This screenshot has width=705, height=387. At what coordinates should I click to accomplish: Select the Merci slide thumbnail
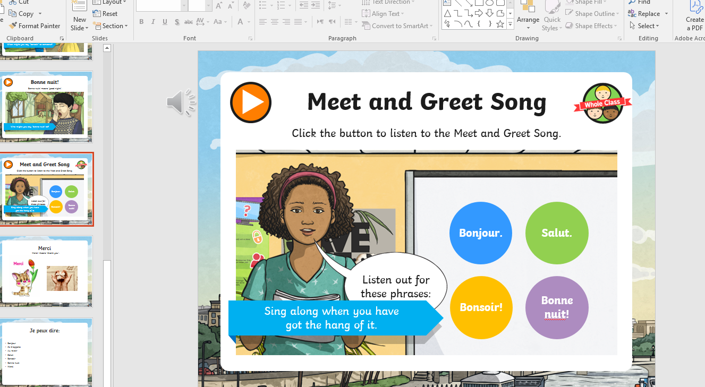coord(45,272)
